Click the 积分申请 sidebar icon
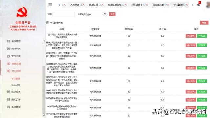Screen dimensions: 210x118 pos(8,49)
